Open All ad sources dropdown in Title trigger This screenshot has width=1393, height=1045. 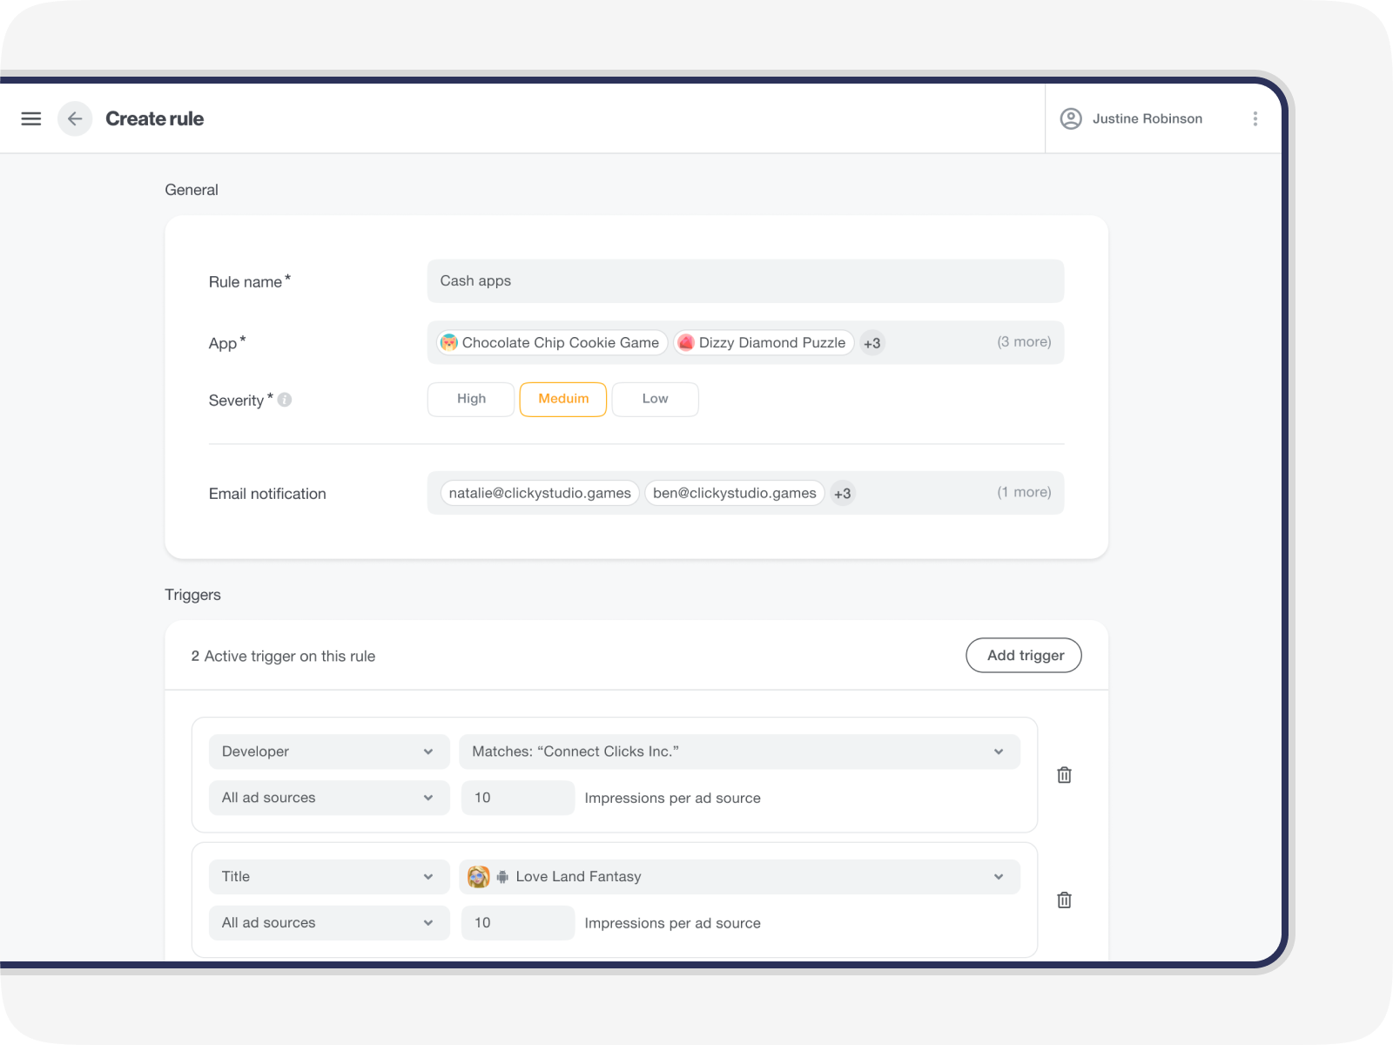click(x=329, y=923)
